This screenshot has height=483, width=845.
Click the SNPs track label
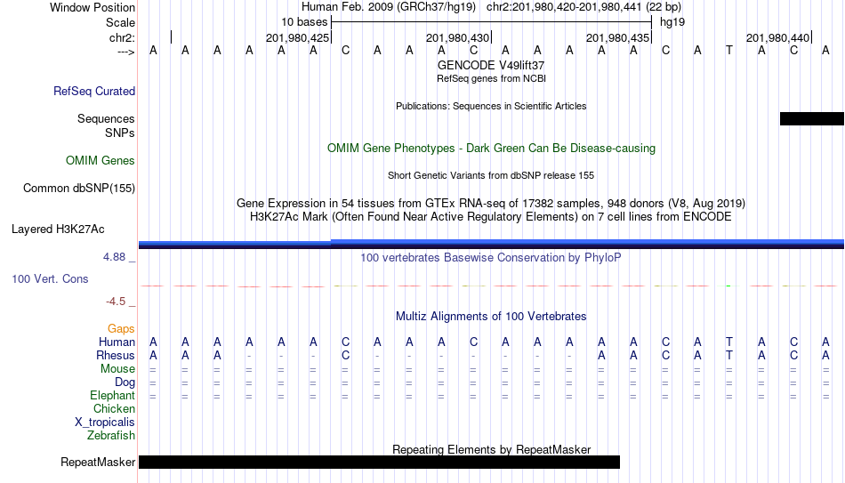click(x=120, y=133)
